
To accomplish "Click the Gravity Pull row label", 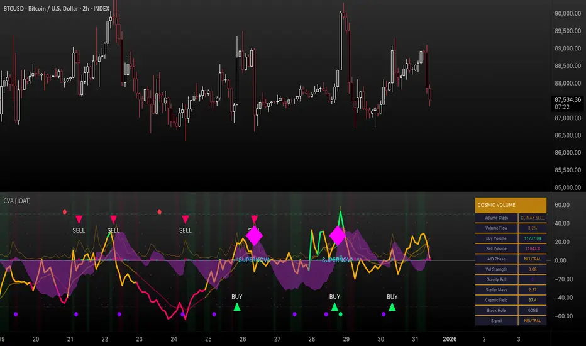I will (x=496, y=279).
